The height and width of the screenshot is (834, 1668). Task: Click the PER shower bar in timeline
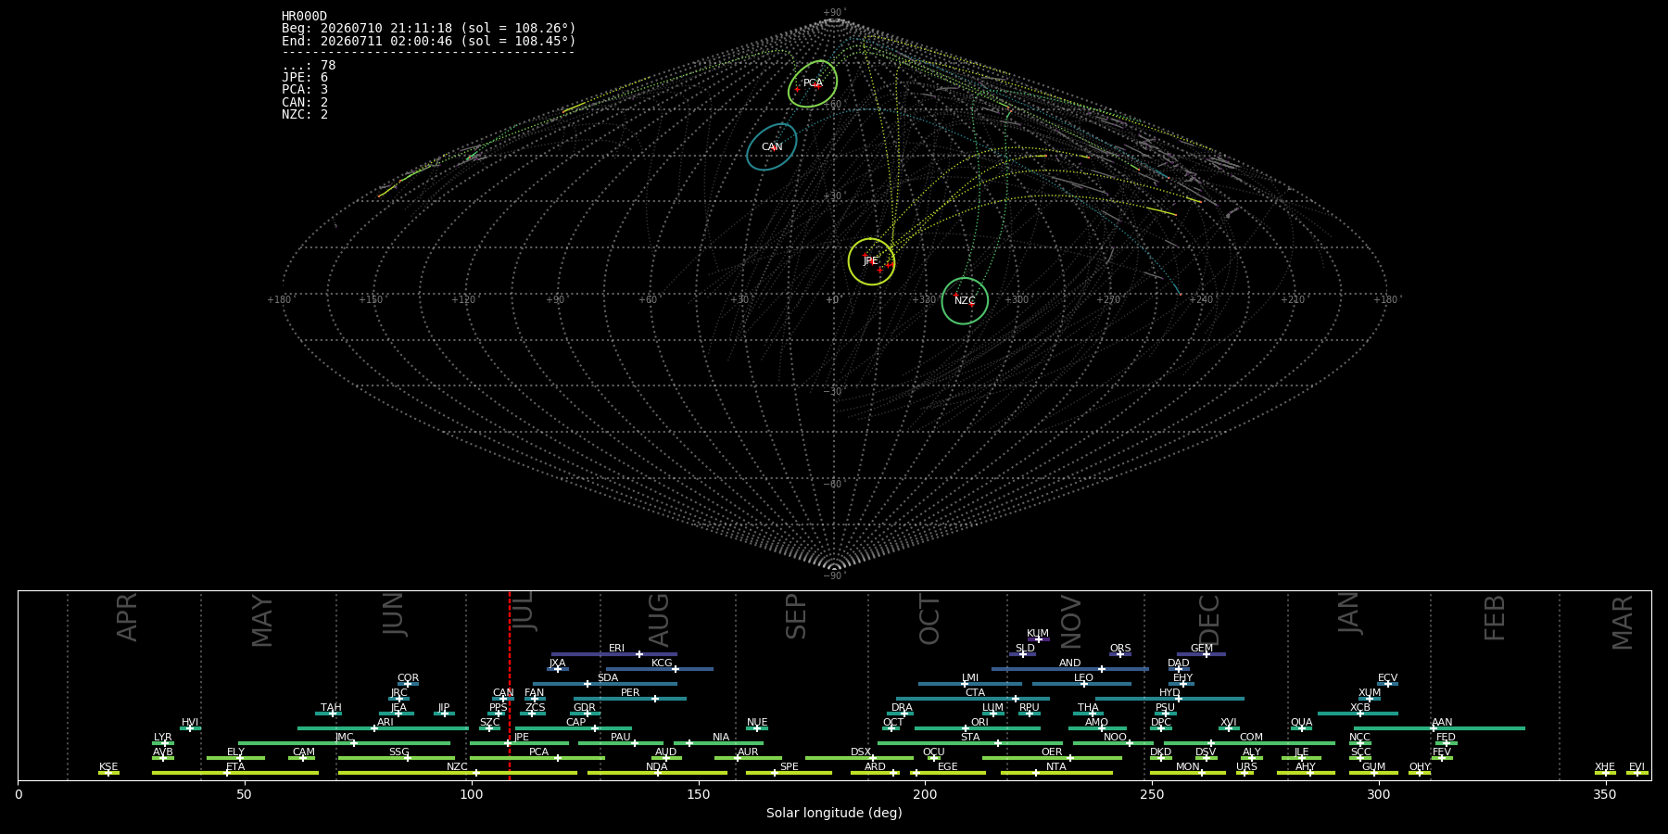tap(630, 699)
